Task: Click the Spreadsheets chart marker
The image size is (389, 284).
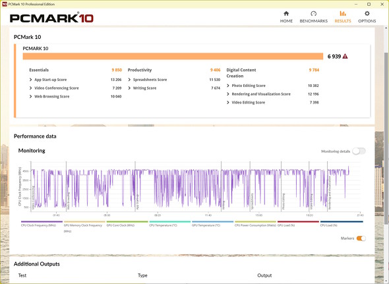Action: click(x=253, y=202)
